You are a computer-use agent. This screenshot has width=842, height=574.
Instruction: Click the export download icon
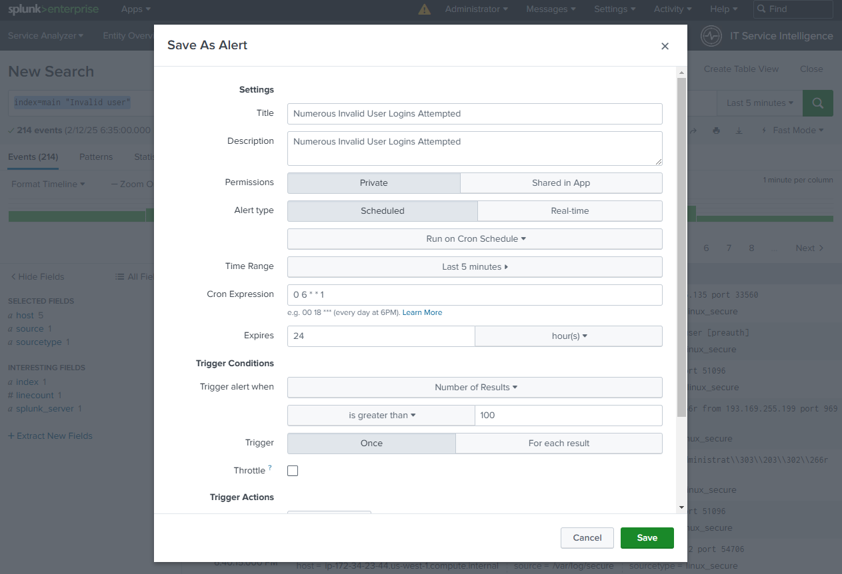click(x=739, y=131)
